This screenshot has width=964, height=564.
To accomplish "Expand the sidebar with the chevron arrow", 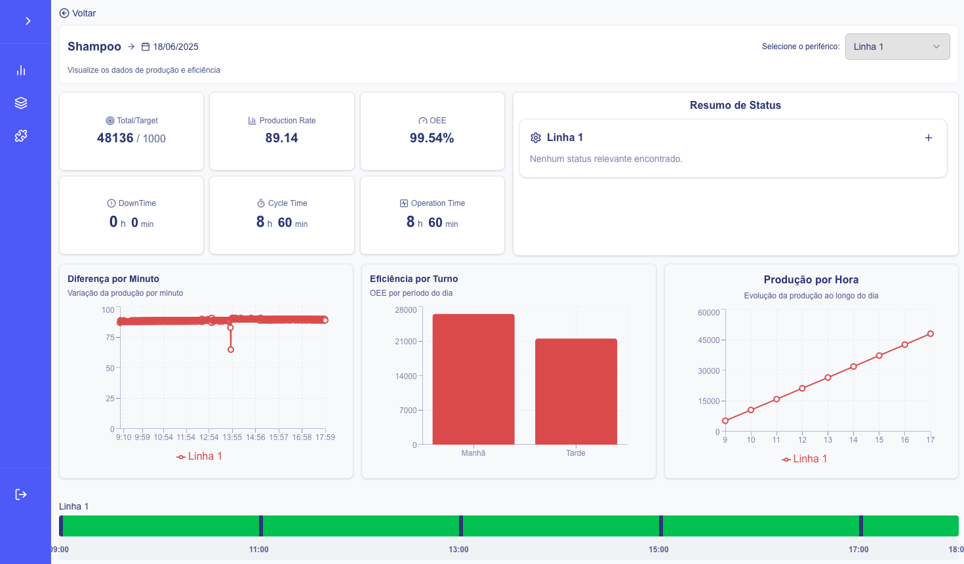I will 28,21.
